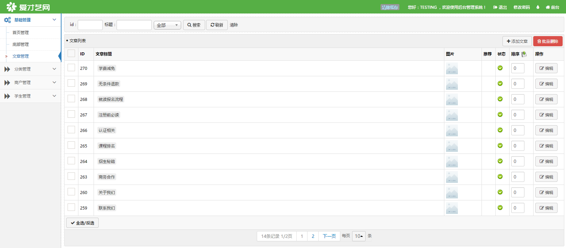This screenshot has height=248, width=566.
Task: Click green status icon for article 265
Action: [500, 146]
